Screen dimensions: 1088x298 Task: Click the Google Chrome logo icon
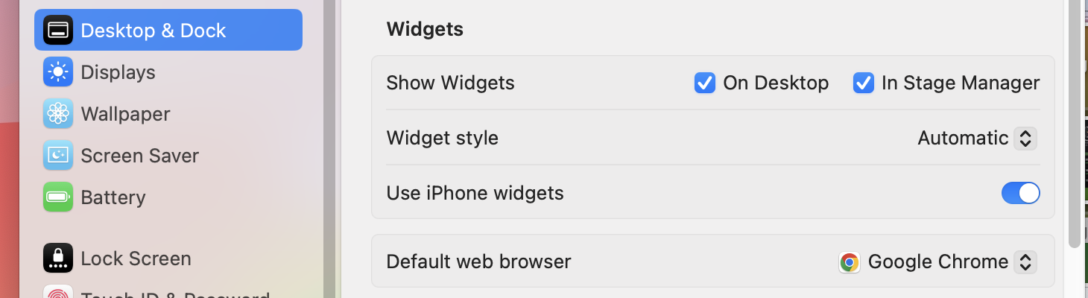(849, 262)
